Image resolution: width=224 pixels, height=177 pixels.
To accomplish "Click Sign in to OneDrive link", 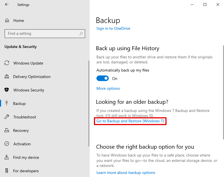I will [x=113, y=28].
